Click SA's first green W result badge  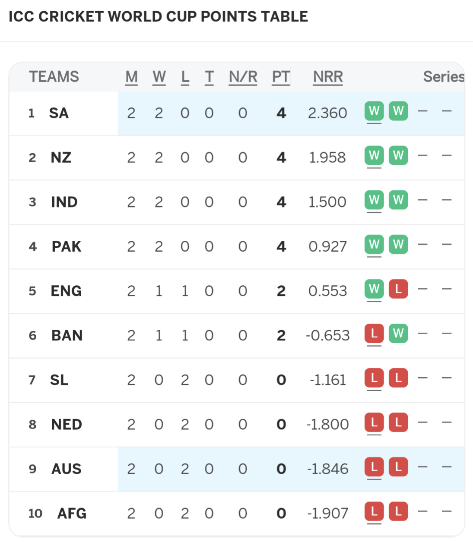(x=374, y=111)
